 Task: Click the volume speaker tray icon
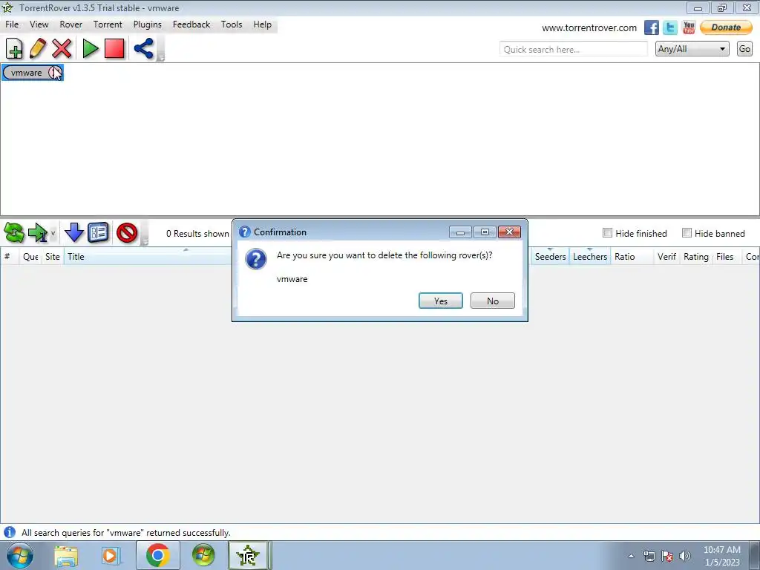click(x=684, y=556)
